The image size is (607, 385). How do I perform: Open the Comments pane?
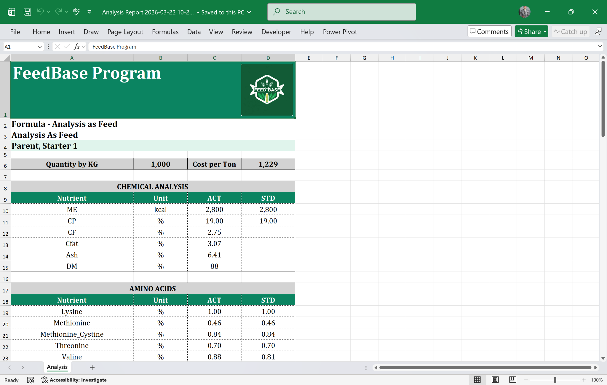pos(489,31)
